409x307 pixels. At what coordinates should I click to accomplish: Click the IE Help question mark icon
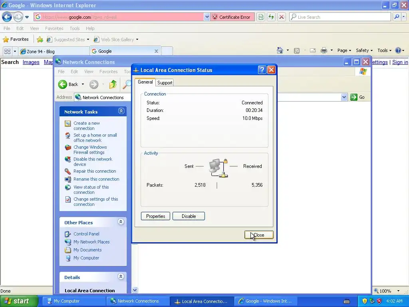coord(398,50)
